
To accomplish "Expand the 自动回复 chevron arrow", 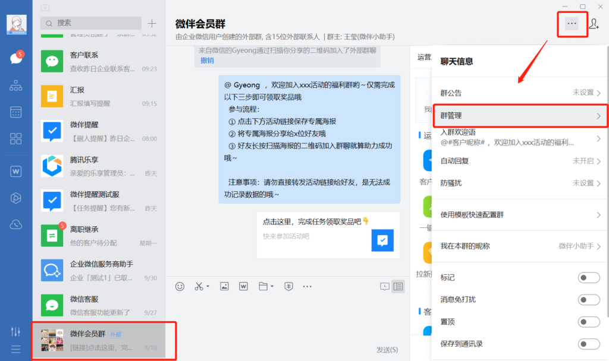I will pos(598,161).
